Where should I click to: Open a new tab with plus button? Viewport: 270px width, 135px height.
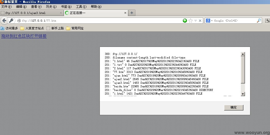coord(132,13)
